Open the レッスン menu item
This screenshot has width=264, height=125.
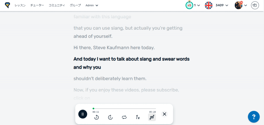click(20, 5)
